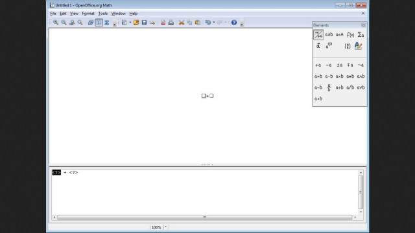Insert the −a minus sign element

(x=329, y=65)
